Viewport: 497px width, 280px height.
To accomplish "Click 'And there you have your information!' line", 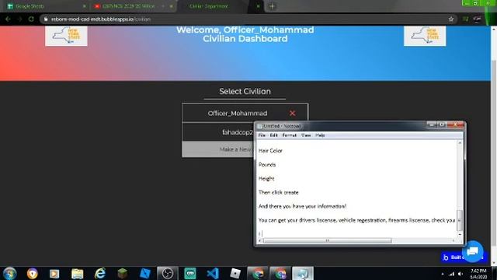I will coord(302,206).
